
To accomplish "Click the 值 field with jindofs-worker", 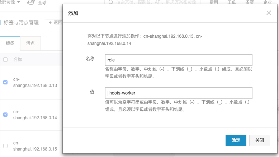I will (x=179, y=93).
